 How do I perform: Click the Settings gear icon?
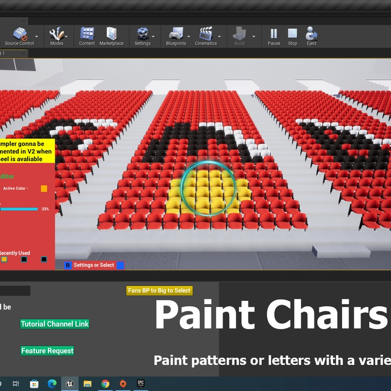143,36
